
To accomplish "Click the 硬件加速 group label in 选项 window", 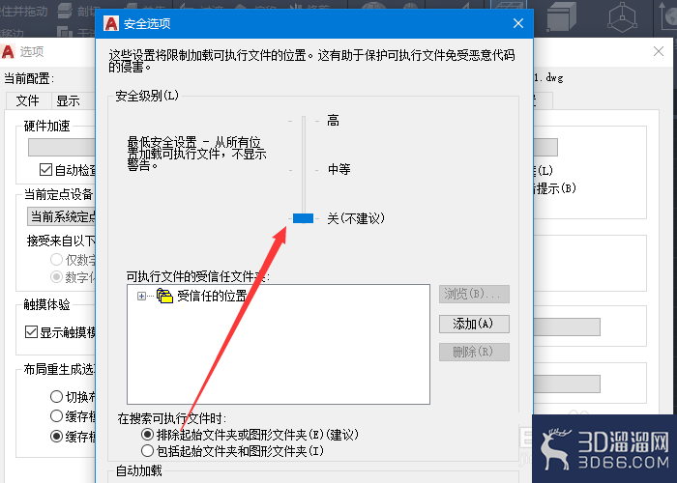I will pos(46,127).
